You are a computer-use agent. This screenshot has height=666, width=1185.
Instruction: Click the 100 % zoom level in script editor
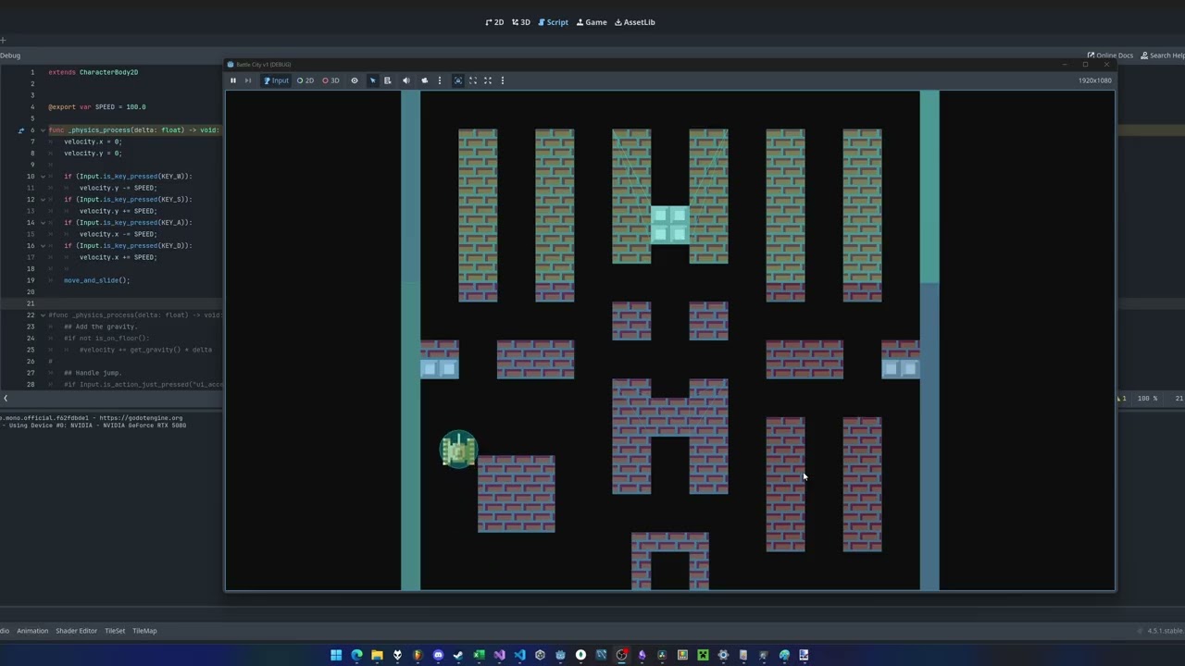(1147, 399)
